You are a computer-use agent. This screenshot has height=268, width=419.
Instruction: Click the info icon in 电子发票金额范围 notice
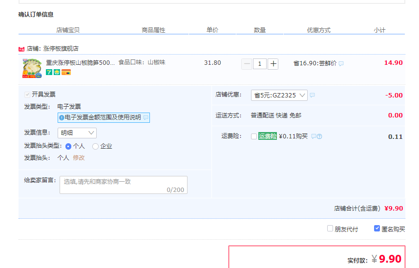click(x=62, y=117)
